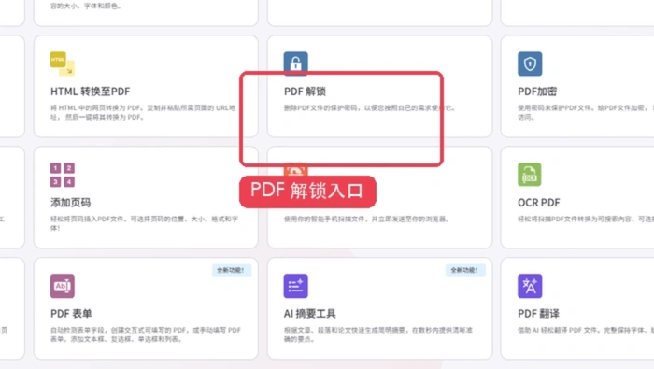Click the blue shield PDF加密 icon

click(530, 64)
